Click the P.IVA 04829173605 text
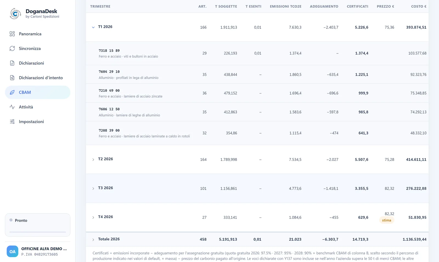This screenshot has width=439, height=262. coord(40,255)
